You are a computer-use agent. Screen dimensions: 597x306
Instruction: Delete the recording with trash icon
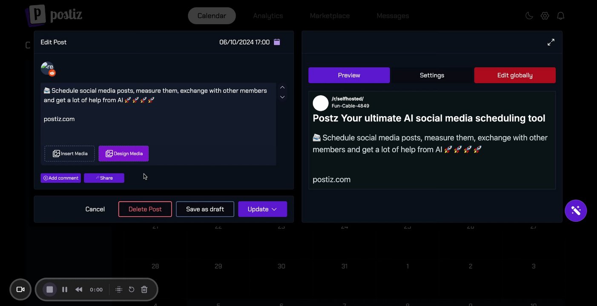(x=144, y=289)
